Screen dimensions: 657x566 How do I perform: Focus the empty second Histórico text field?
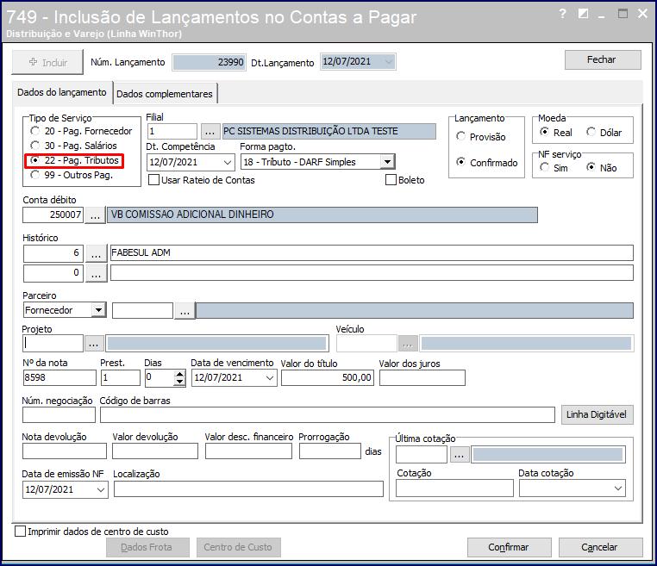coord(372,273)
